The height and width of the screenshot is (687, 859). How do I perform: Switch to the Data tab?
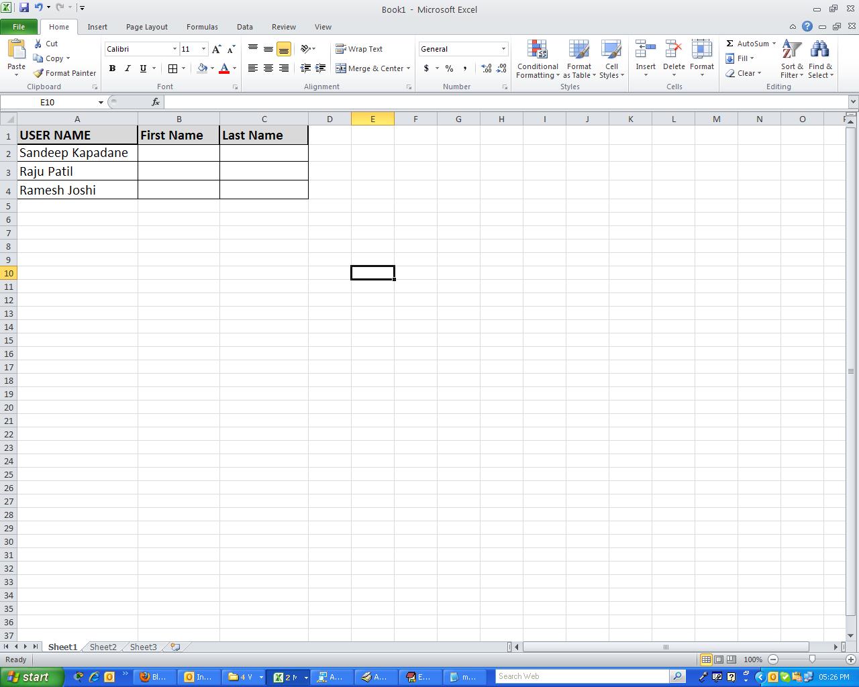(x=245, y=27)
